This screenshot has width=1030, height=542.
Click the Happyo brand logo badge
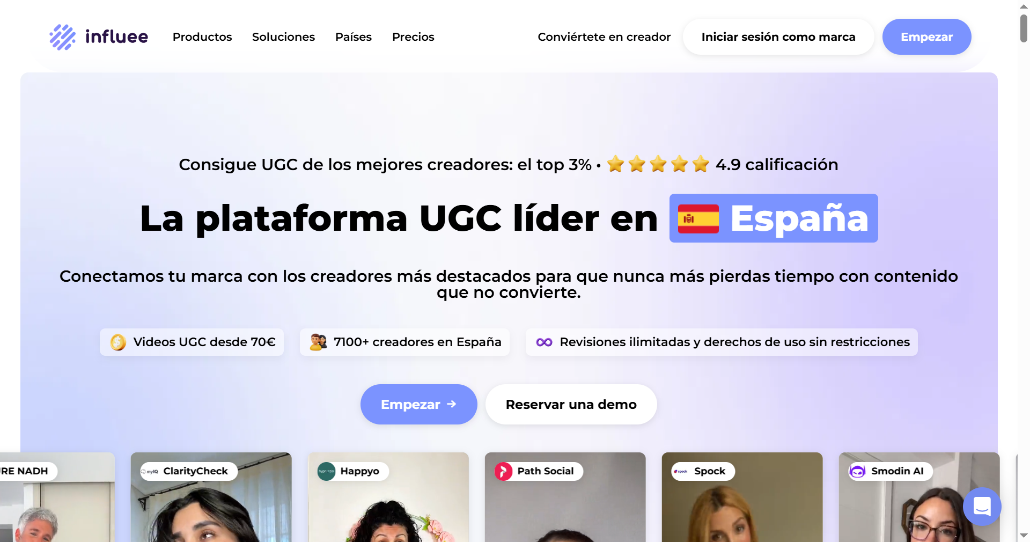pos(326,471)
